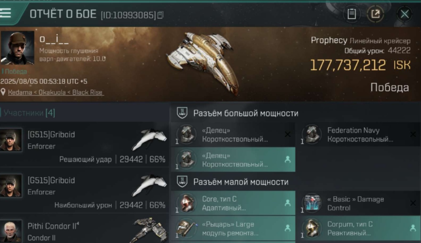
Task: Close the battle report window
Action: click(x=405, y=14)
